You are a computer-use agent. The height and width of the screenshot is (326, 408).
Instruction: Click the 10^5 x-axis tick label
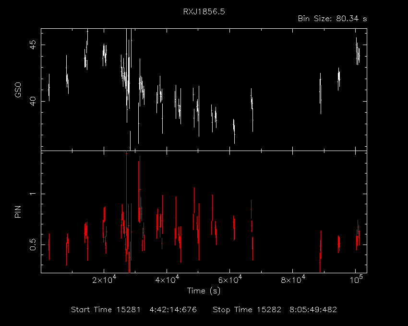tap(356, 279)
